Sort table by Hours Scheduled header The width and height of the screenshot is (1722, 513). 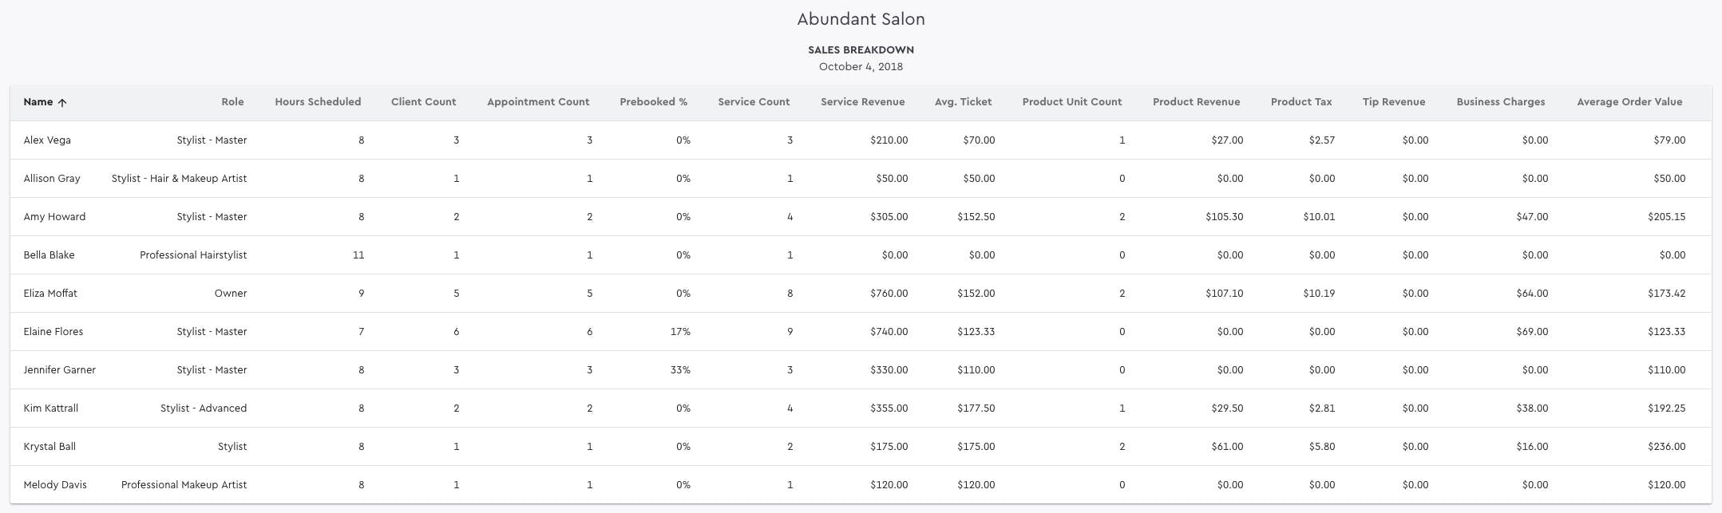tap(318, 102)
